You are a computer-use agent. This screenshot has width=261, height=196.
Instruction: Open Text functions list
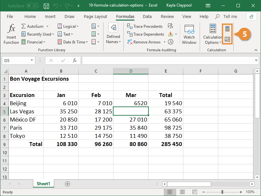pos(65,34)
